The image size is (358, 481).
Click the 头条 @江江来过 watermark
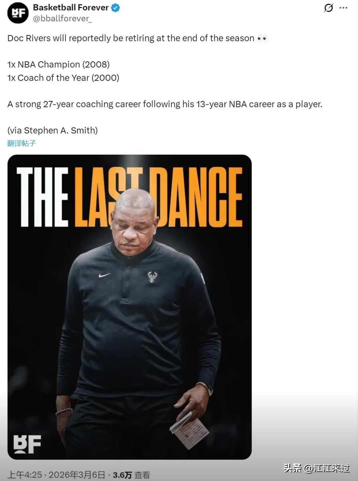(x=317, y=468)
